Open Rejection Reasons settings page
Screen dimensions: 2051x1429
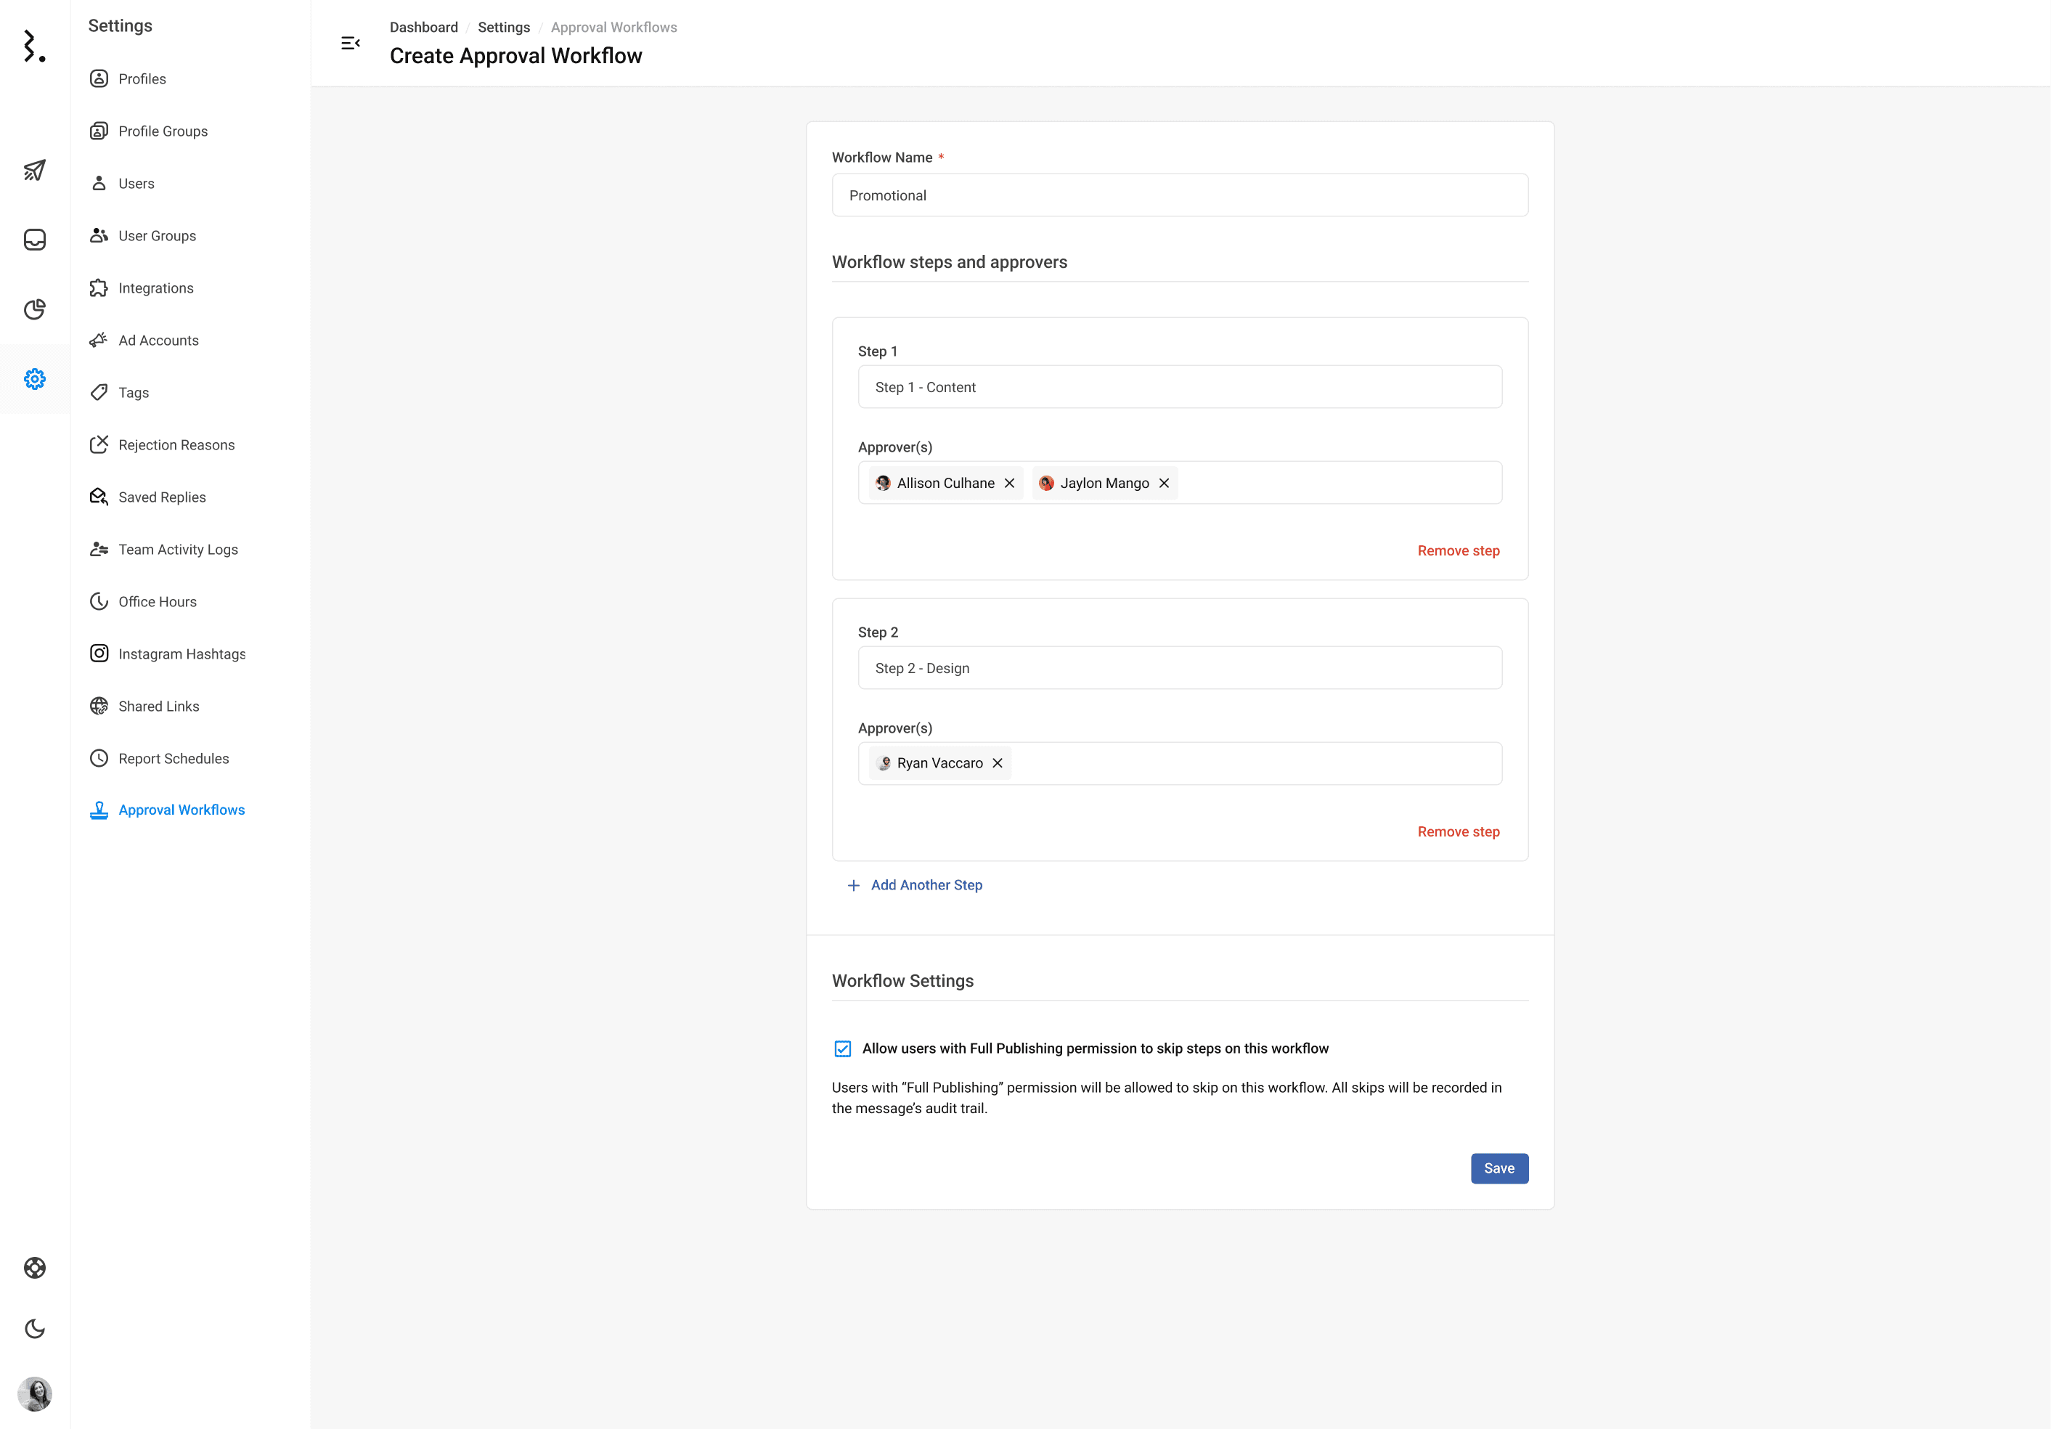[176, 445]
